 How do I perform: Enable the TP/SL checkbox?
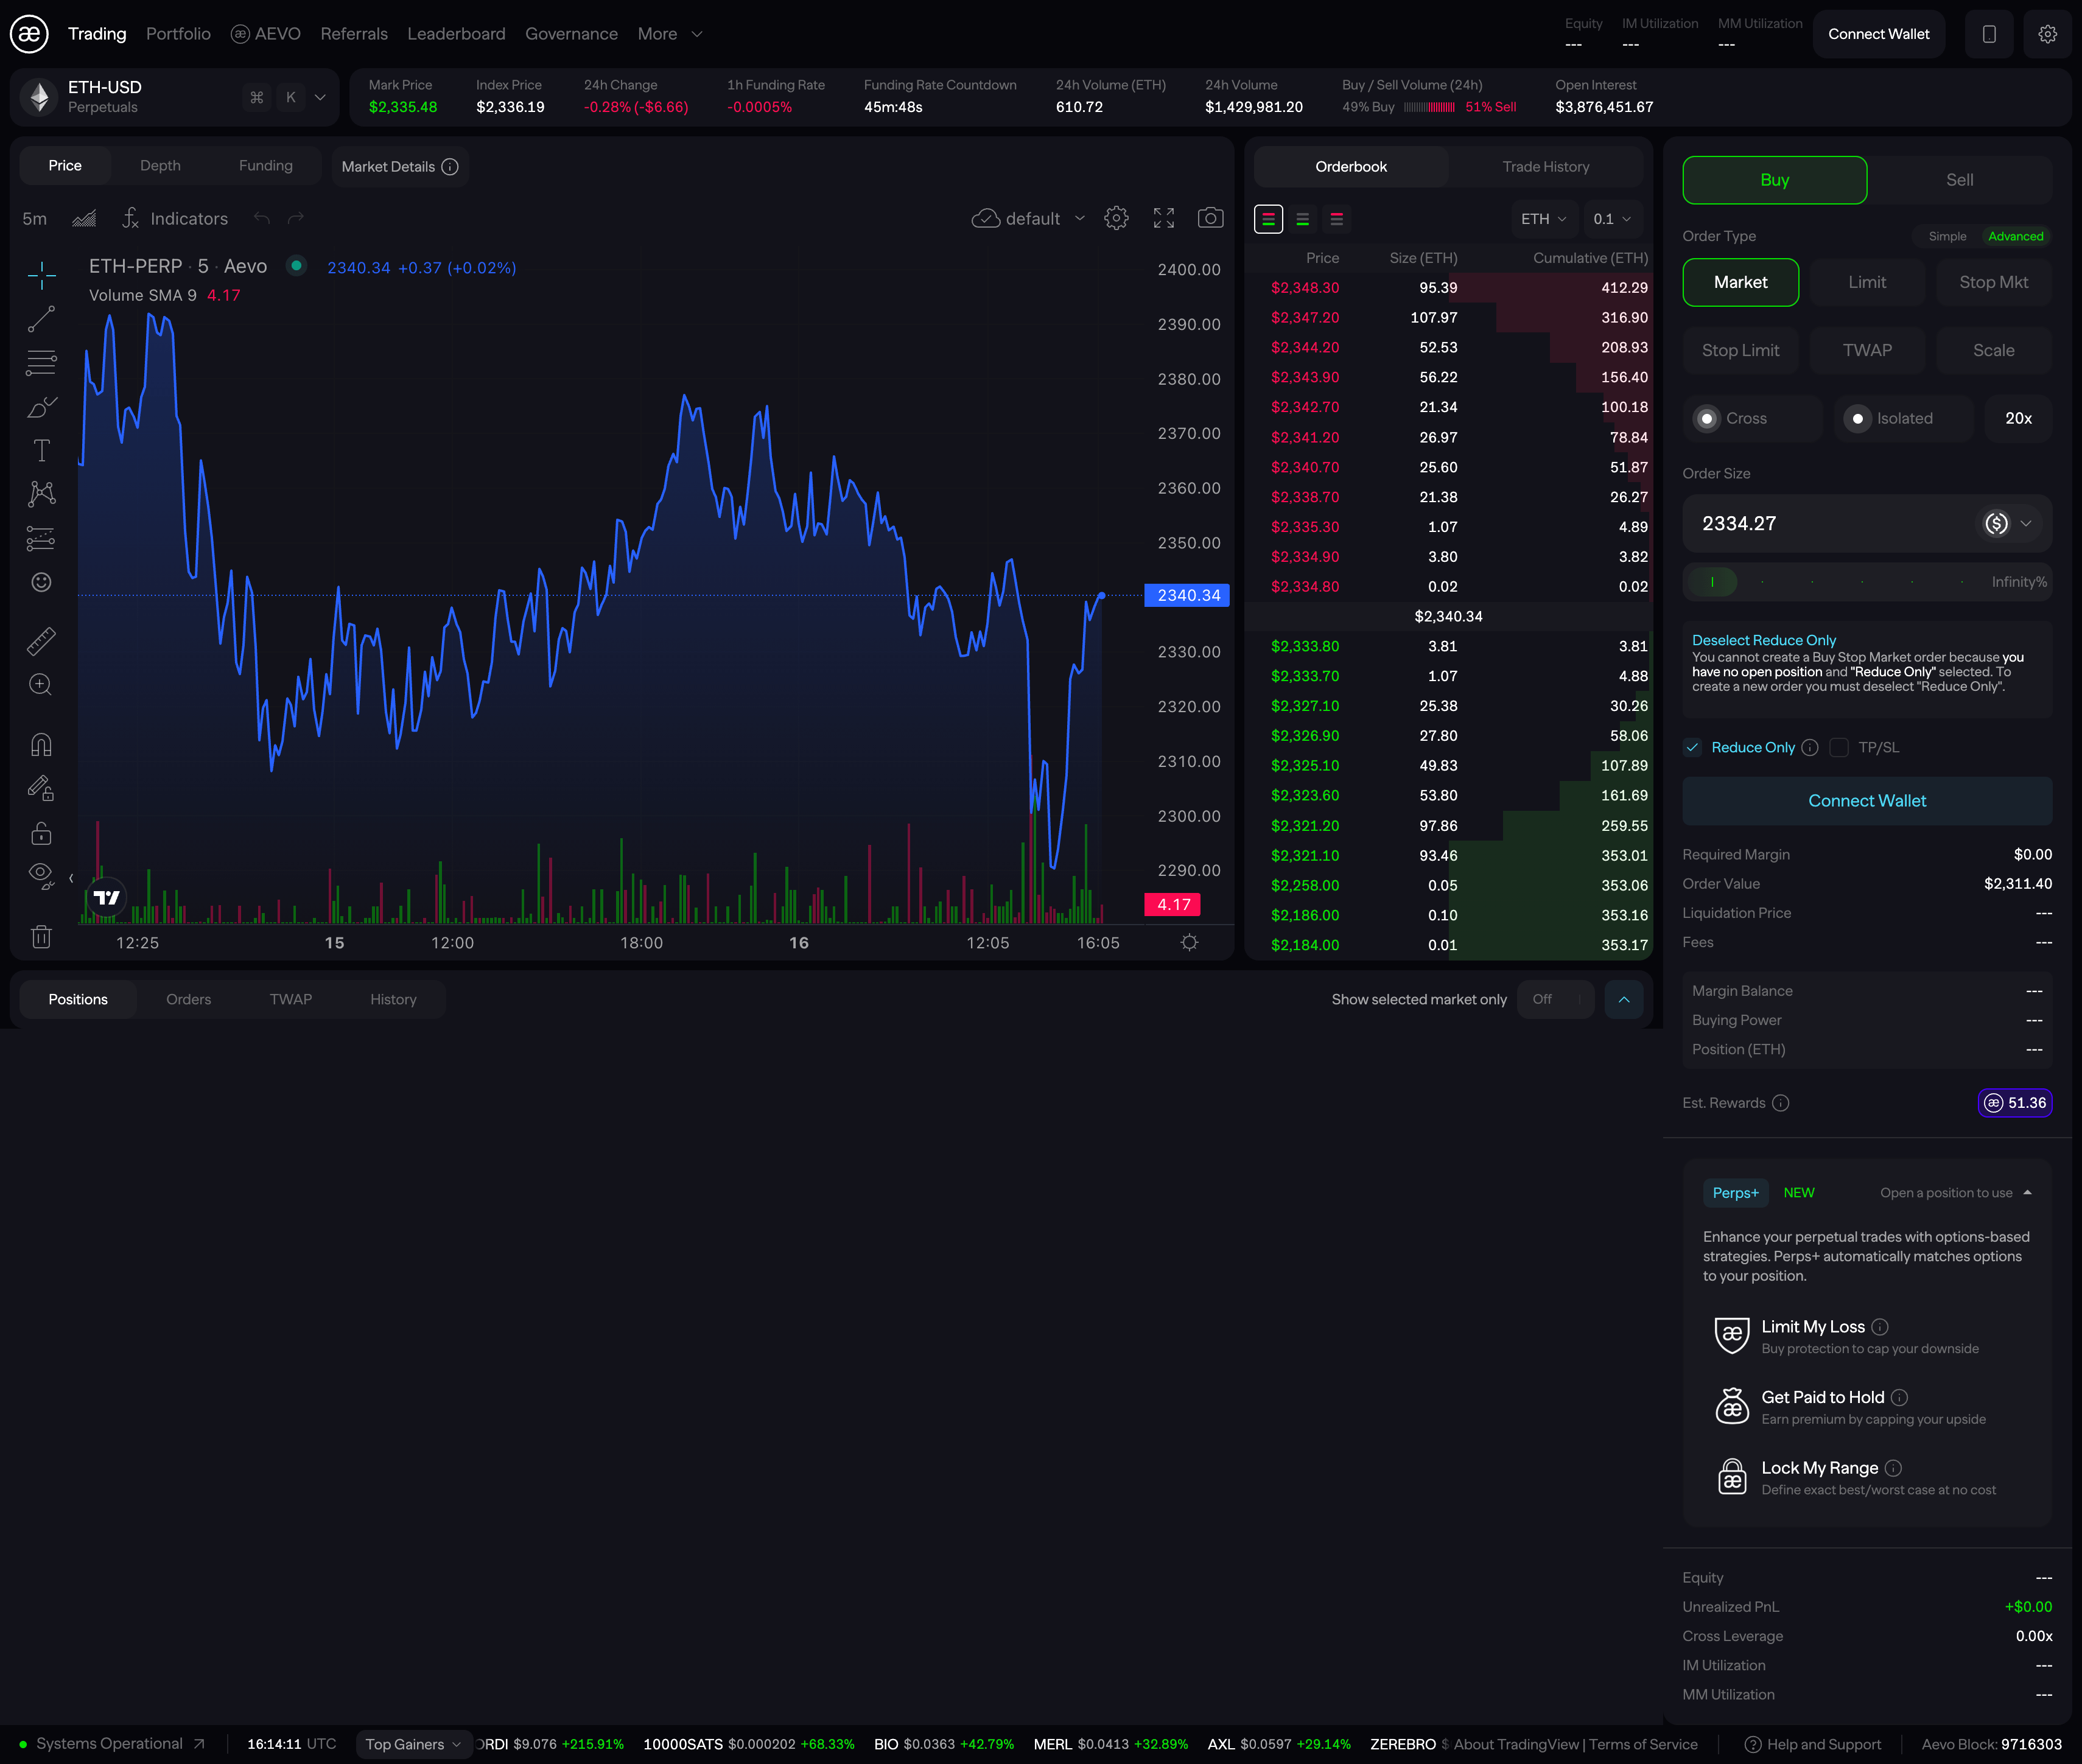click(1838, 747)
